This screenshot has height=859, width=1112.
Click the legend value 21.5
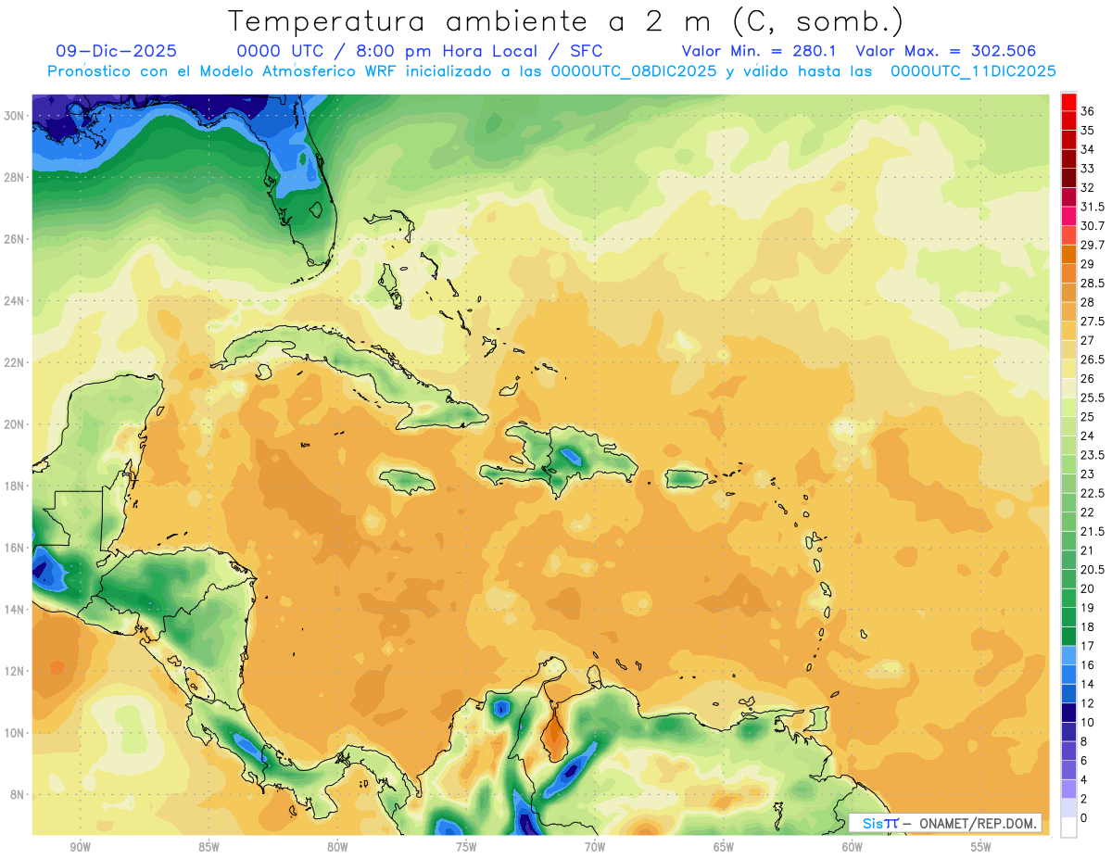(x=1093, y=532)
